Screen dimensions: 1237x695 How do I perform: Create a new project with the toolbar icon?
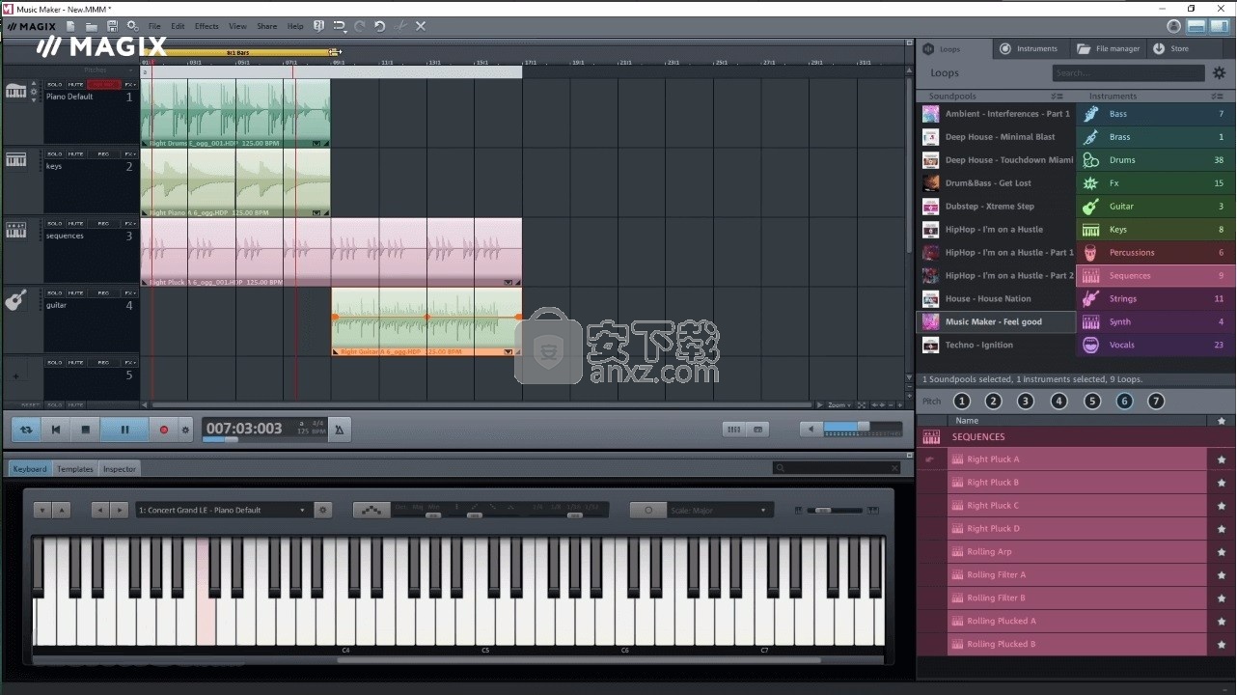70,26
